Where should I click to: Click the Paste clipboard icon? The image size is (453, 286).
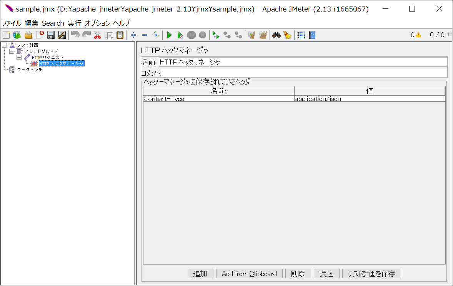(x=120, y=35)
